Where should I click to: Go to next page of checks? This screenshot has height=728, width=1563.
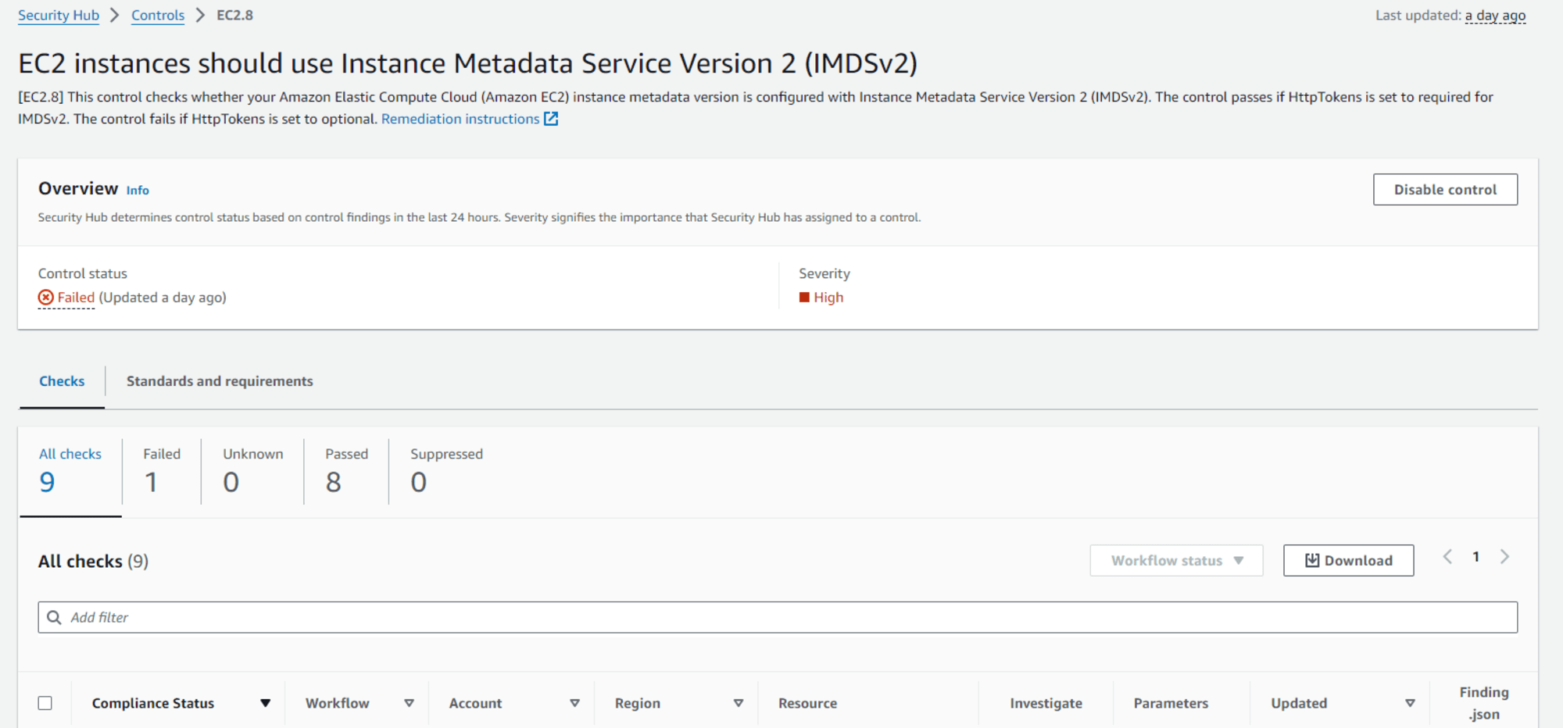(1504, 557)
